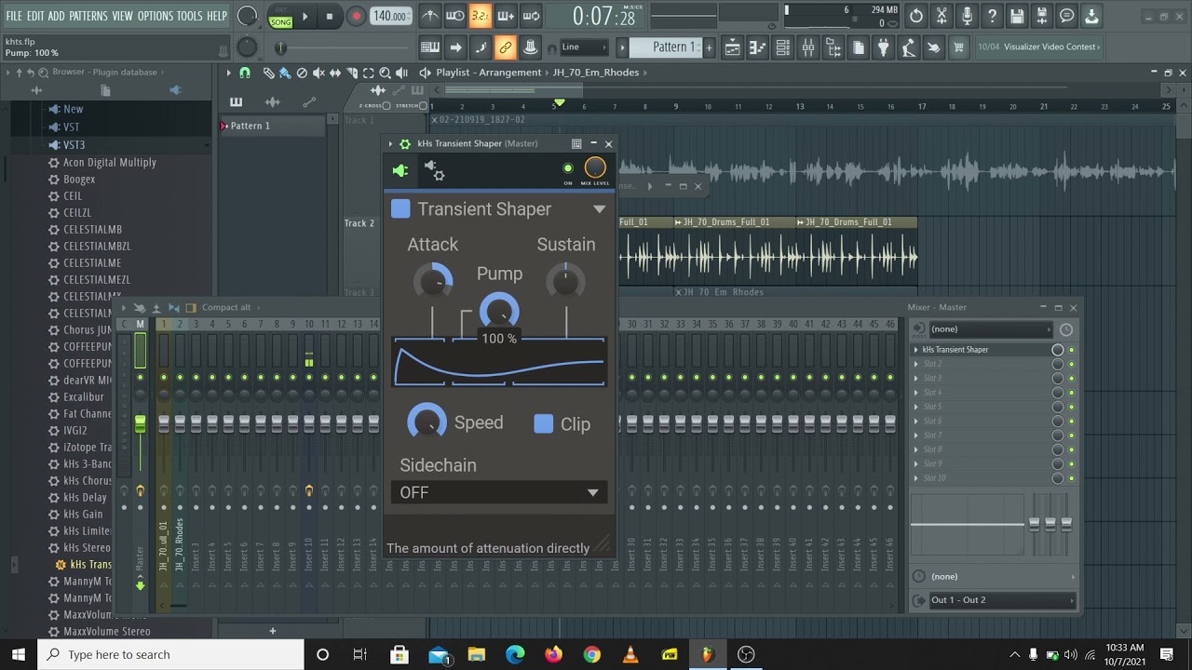
Task: Click the speaker icon in Transient Shaper
Action: 400,170
